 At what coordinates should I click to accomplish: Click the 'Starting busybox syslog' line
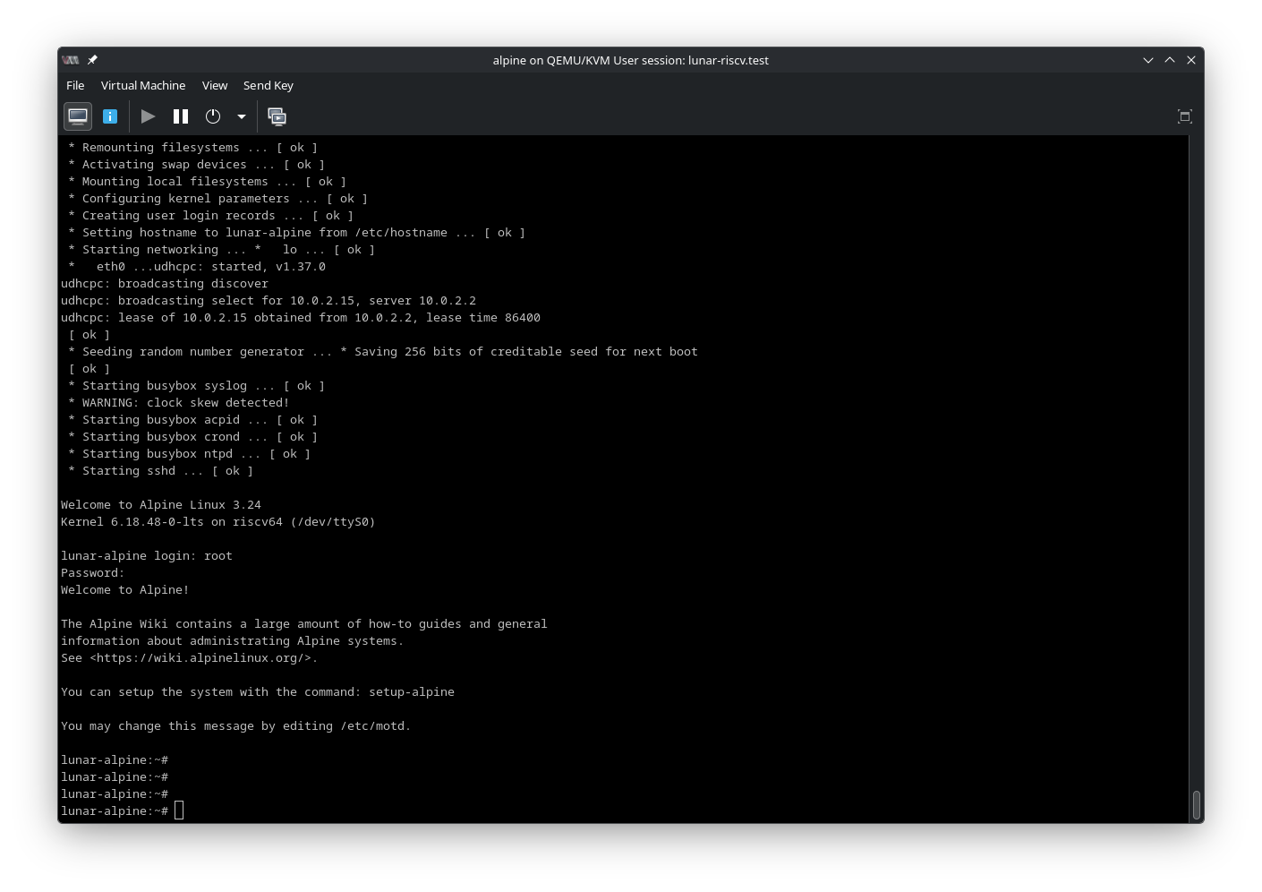[x=197, y=386]
